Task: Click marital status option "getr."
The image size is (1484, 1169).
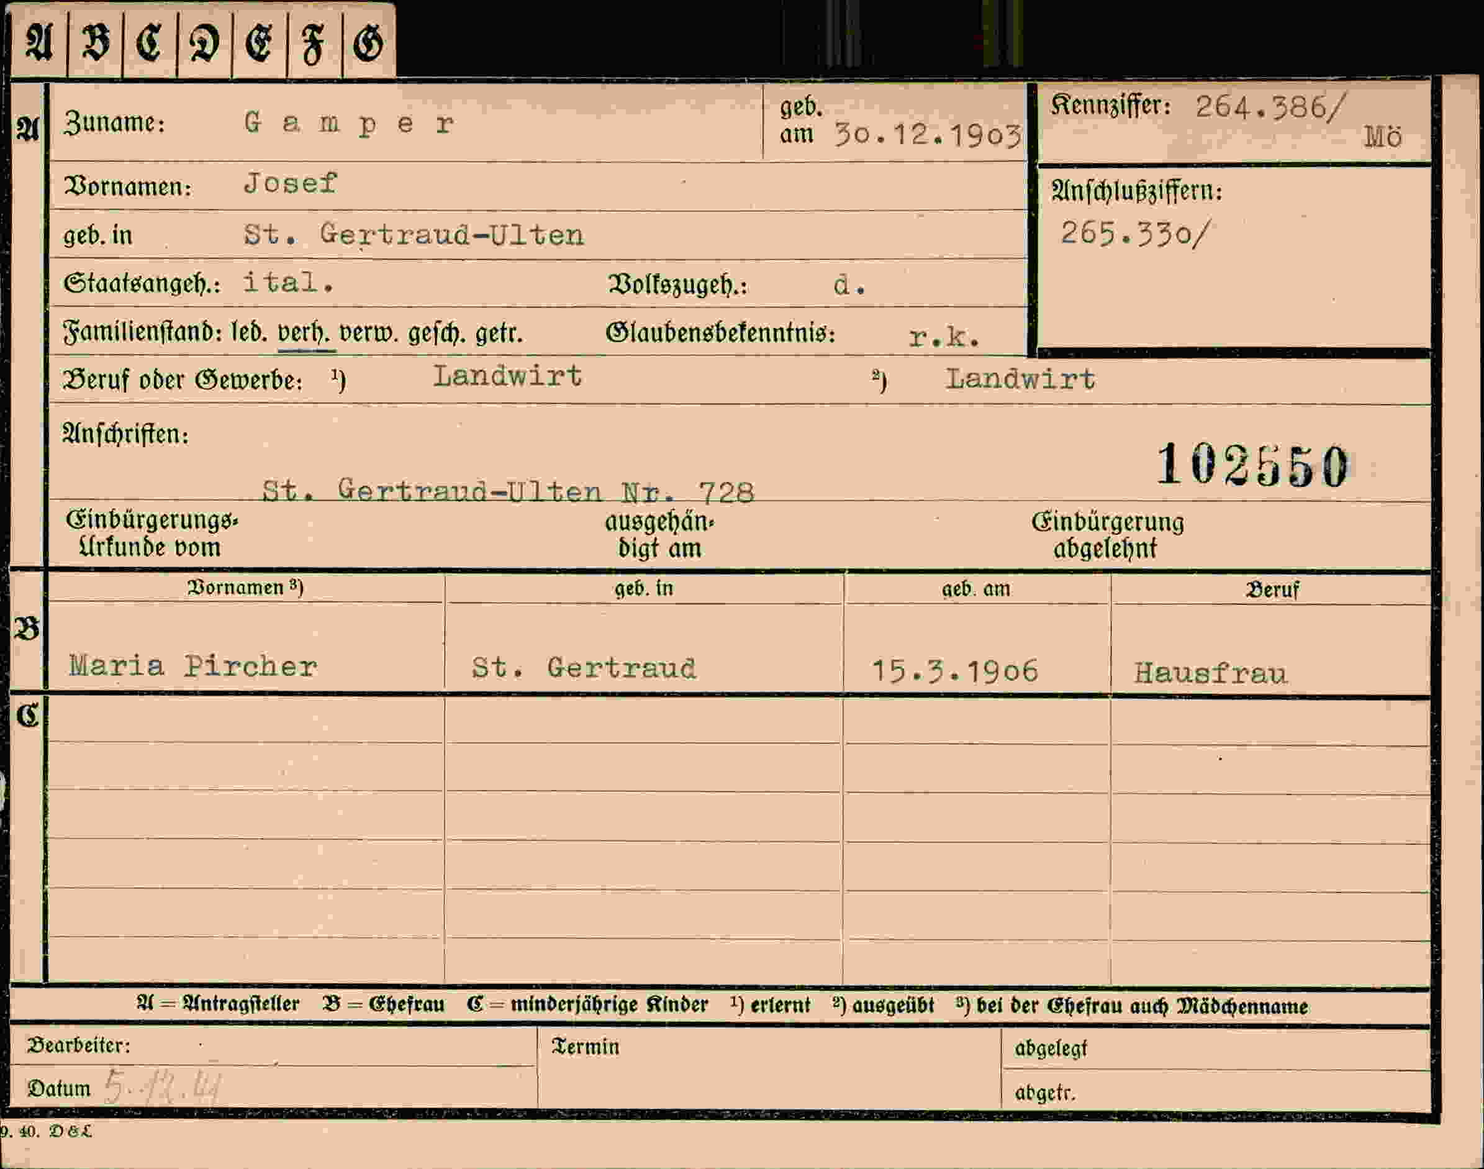Action: point(499,334)
